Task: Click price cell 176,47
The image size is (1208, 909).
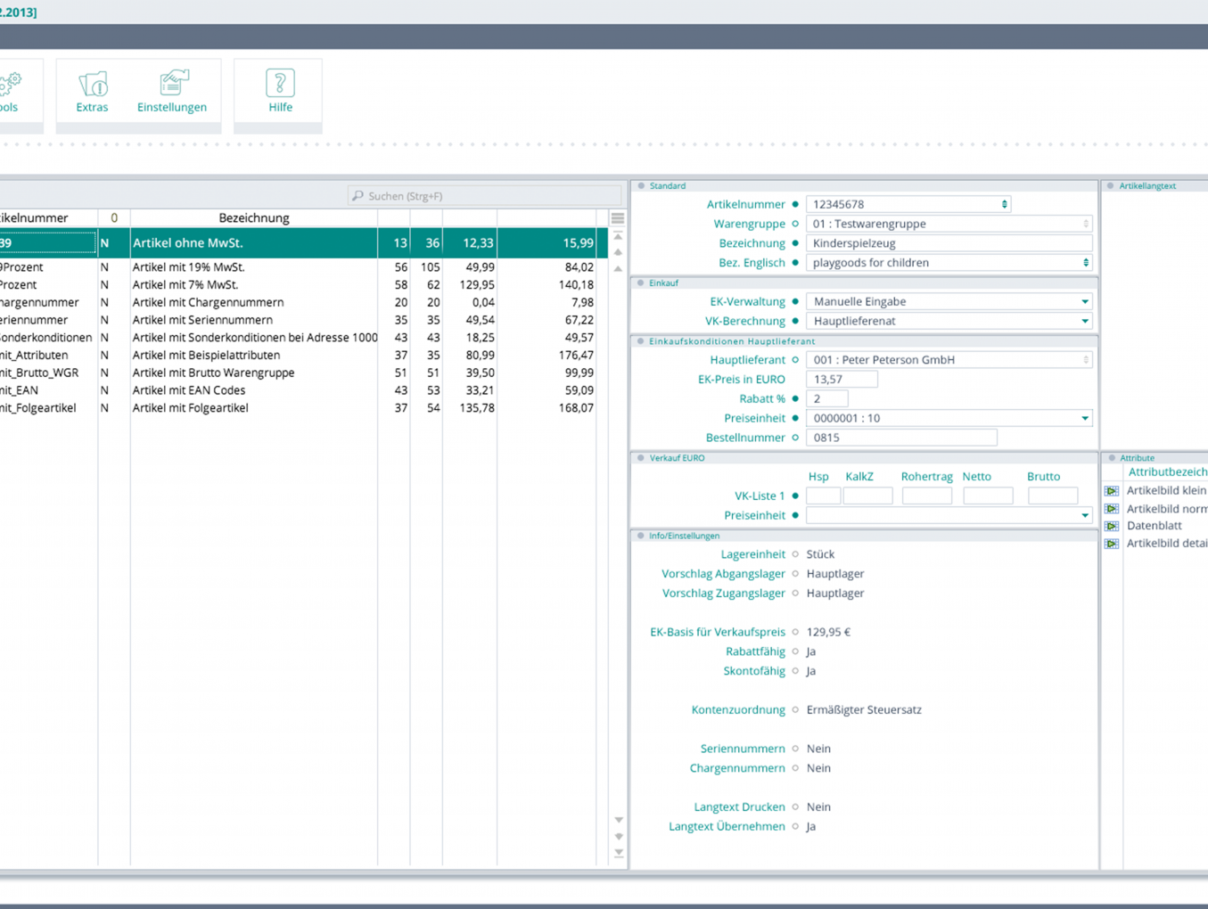Action: [576, 356]
